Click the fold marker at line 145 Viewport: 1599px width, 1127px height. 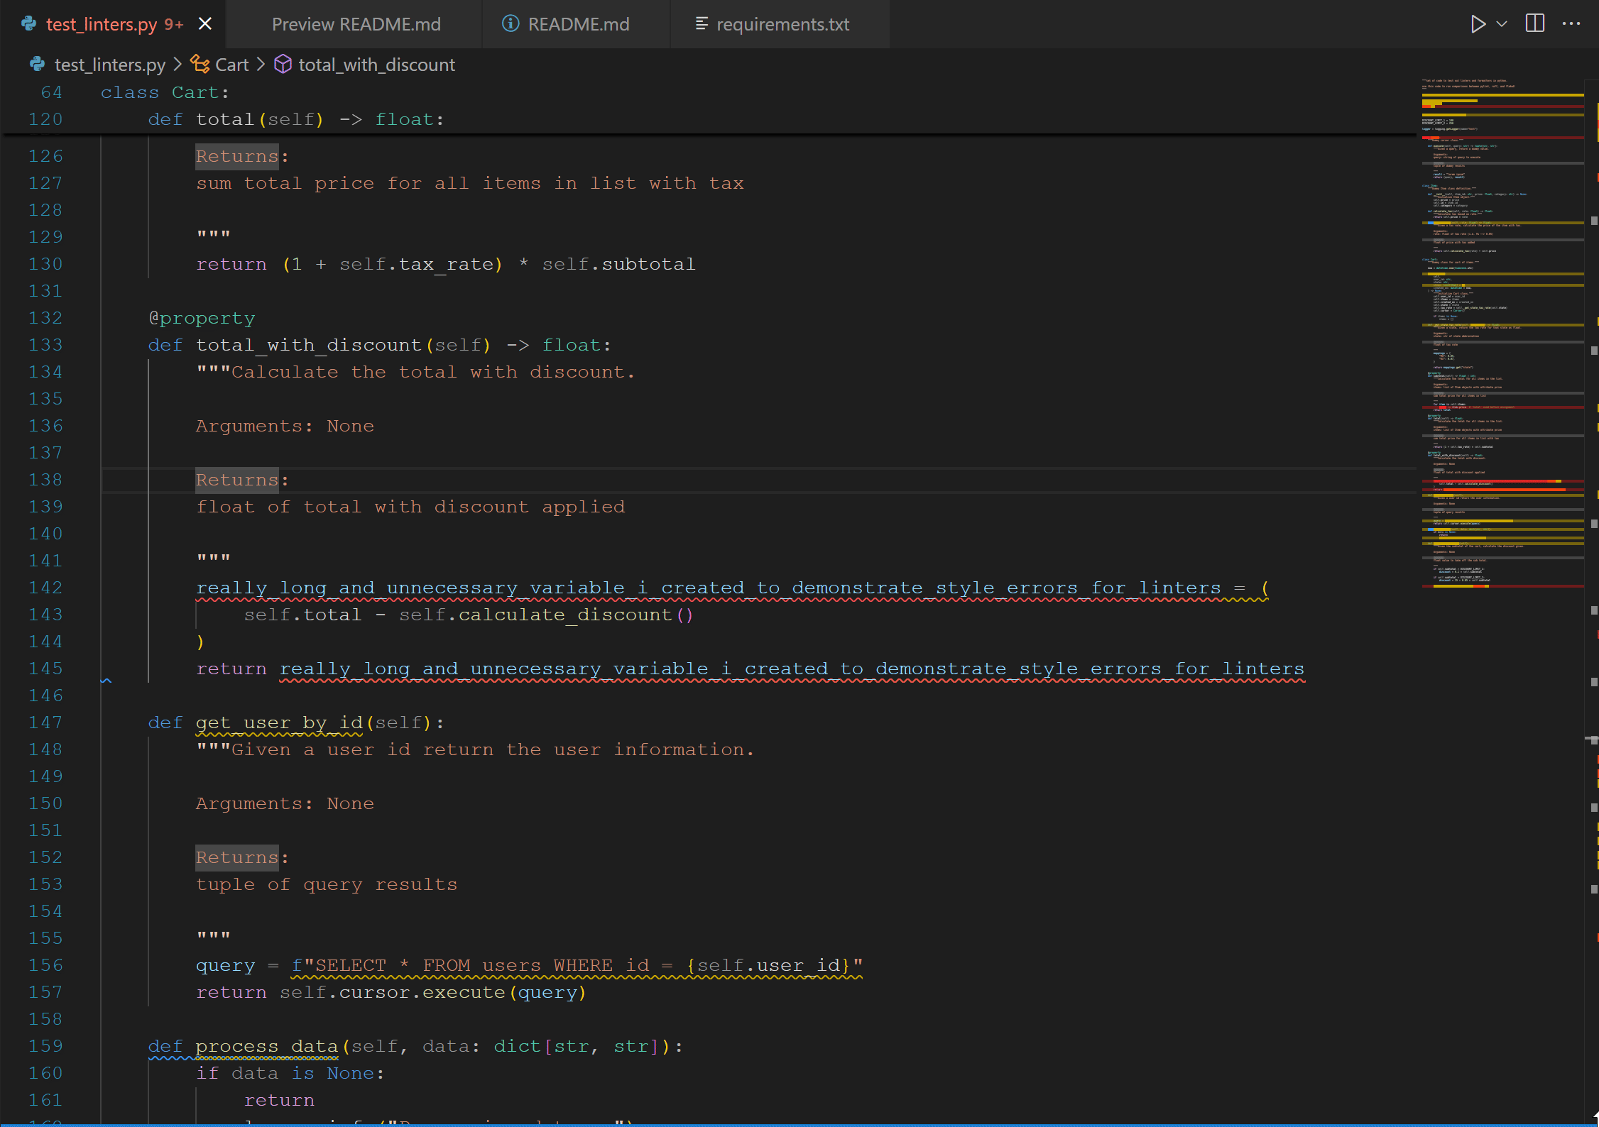pos(107,681)
